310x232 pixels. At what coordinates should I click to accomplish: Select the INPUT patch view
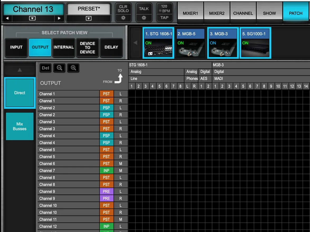tap(16, 47)
